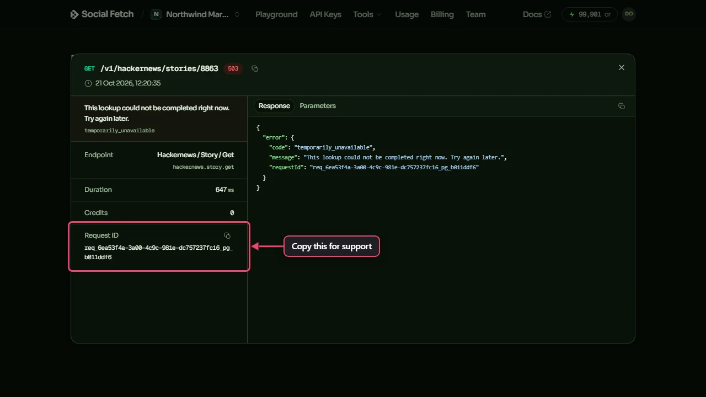Screen dimensions: 706x397
Task: Click the Social Fetch logo icon
Action: [x=74, y=14]
